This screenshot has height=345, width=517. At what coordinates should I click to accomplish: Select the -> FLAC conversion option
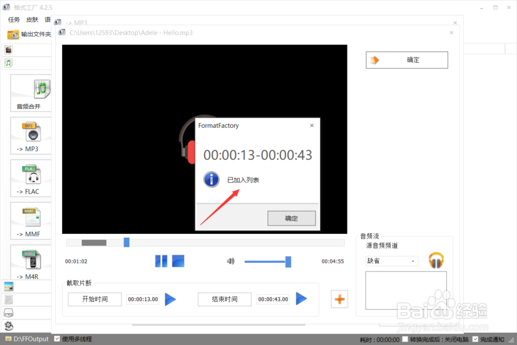(31, 178)
